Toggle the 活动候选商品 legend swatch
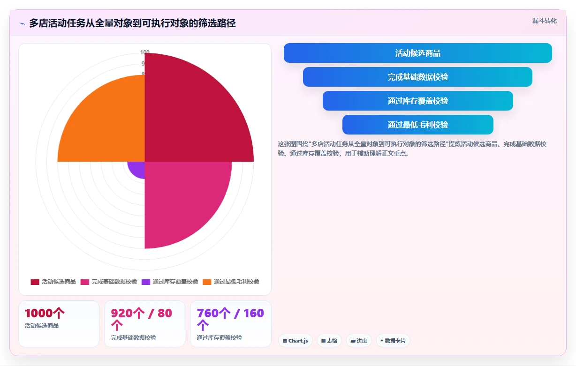This screenshot has width=576, height=366. [x=35, y=282]
